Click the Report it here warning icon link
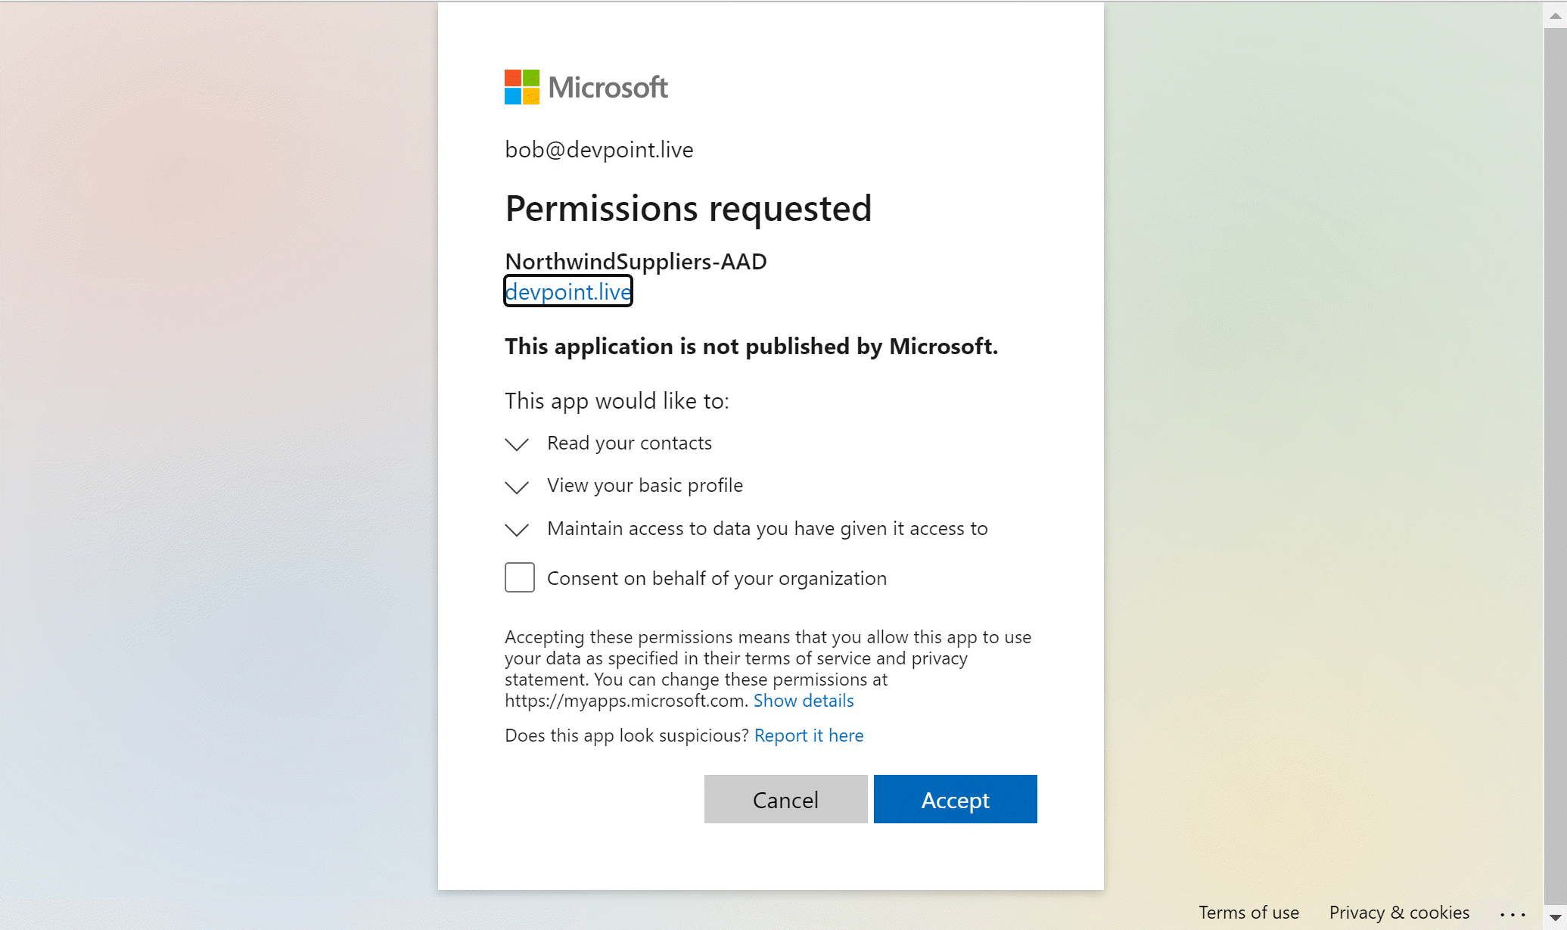 809,734
